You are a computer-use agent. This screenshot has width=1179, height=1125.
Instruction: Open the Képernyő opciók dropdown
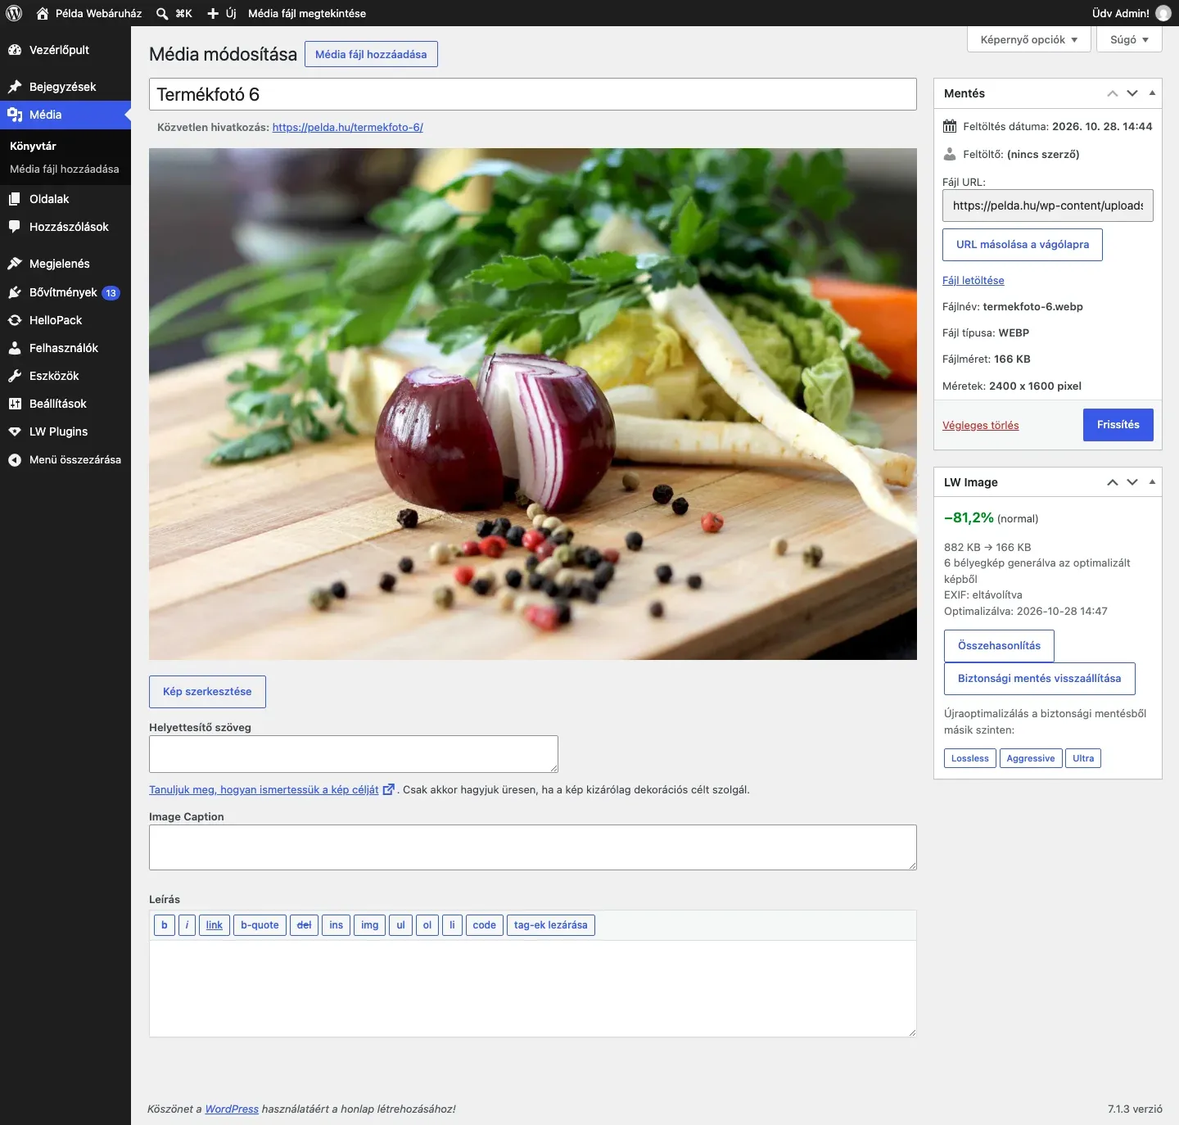click(1029, 39)
